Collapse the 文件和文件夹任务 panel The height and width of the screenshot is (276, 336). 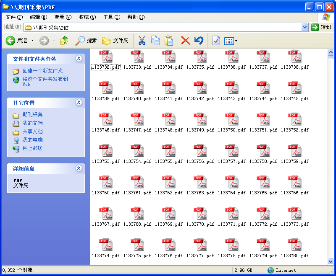point(79,59)
